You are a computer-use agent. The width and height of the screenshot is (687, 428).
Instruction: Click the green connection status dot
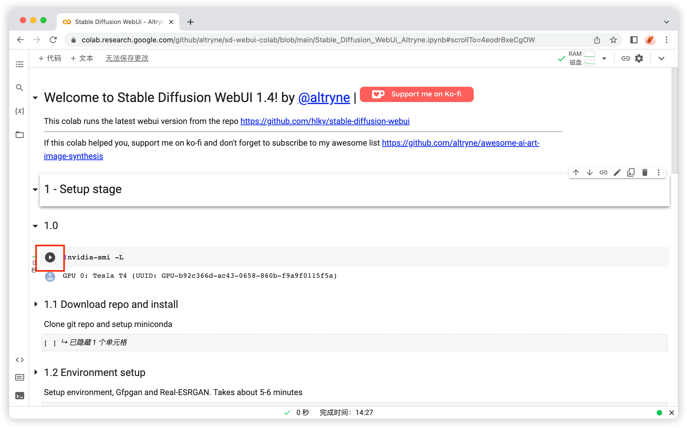pos(659,413)
